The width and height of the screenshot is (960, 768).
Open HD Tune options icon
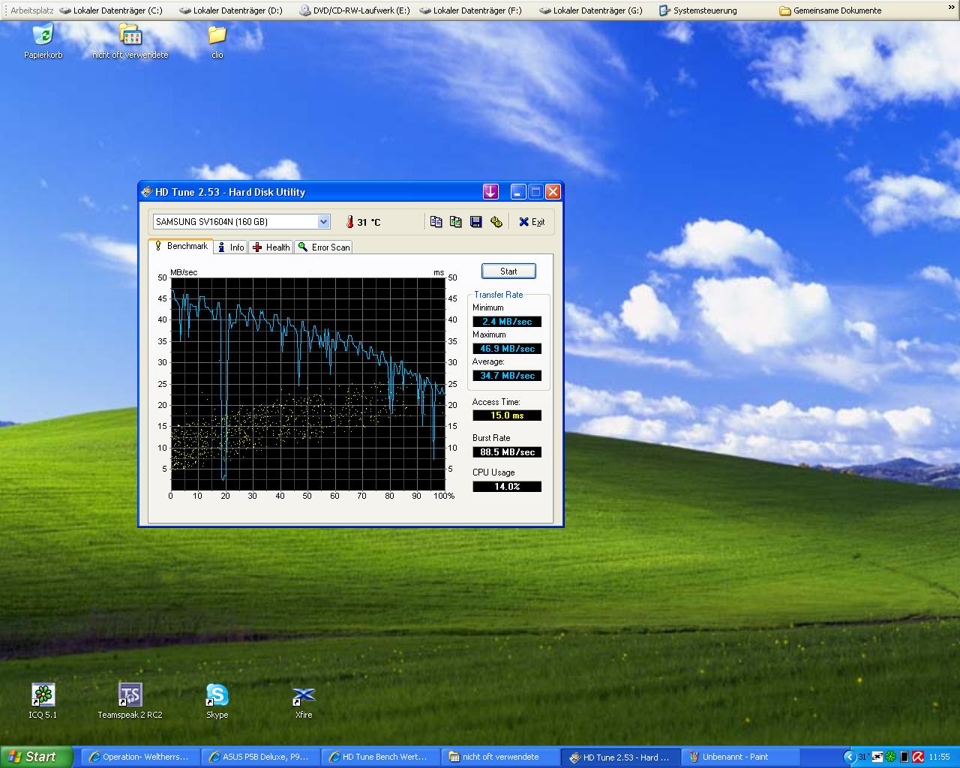496,221
